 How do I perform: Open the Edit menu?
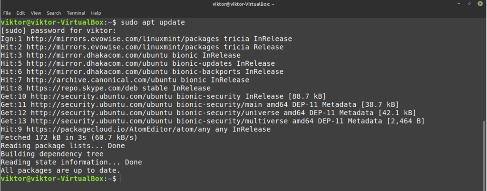[x=20, y=13]
